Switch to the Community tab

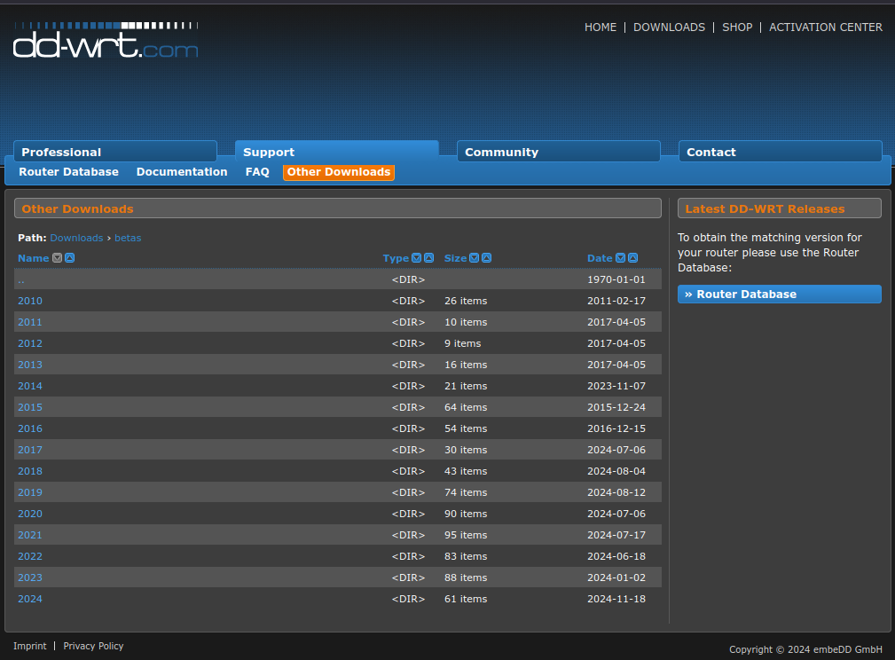pyautogui.click(x=558, y=152)
